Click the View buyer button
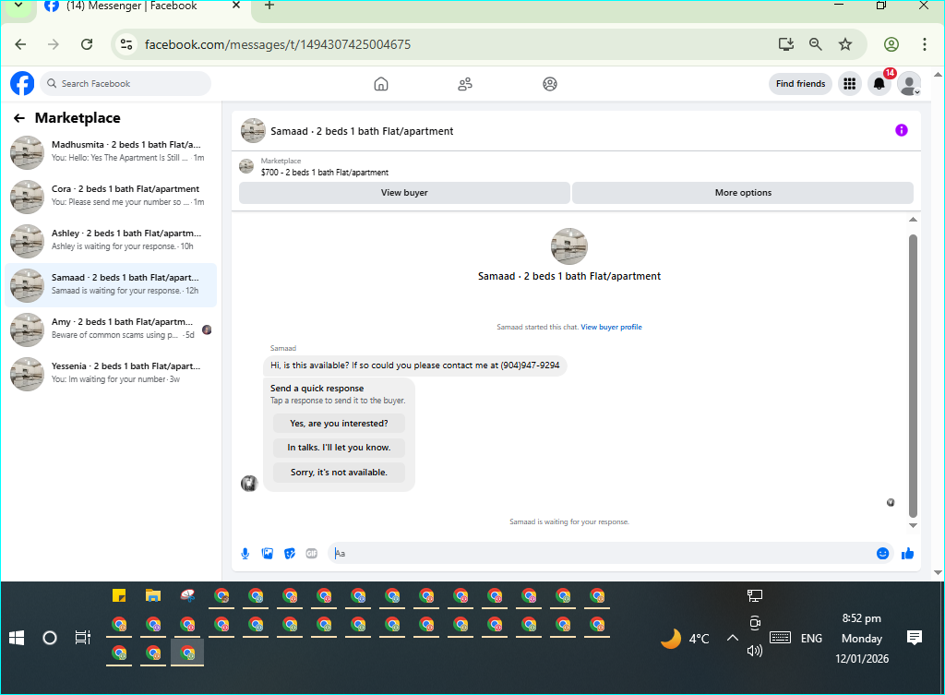The width and height of the screenshot is (945, 695). click(x=404, y=193)
